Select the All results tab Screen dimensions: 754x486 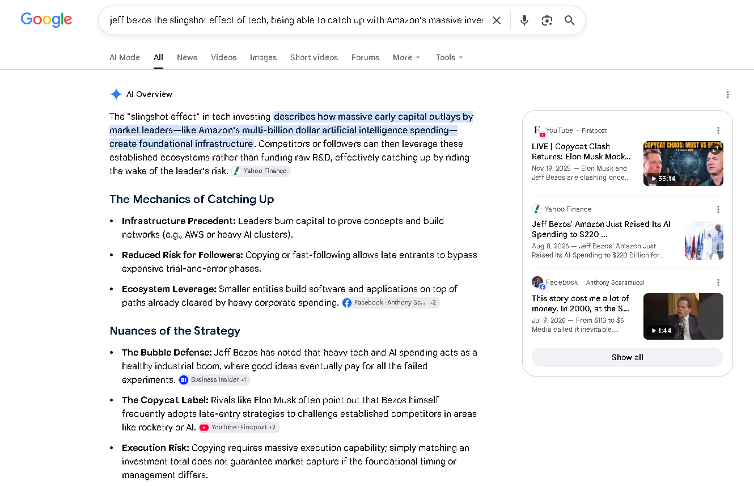pyautogui.click(x=158, y=57)
